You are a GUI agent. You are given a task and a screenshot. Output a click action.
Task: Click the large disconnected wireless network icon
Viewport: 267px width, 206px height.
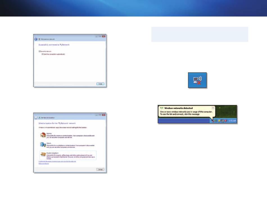pos(197,80)
